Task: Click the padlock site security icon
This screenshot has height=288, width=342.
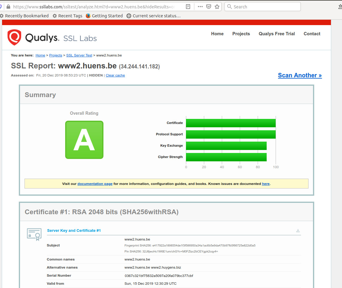Action: coord(8,7)
